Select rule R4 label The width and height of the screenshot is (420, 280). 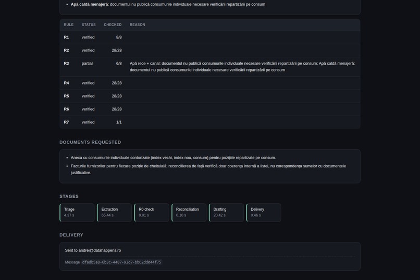pos(66,83)
